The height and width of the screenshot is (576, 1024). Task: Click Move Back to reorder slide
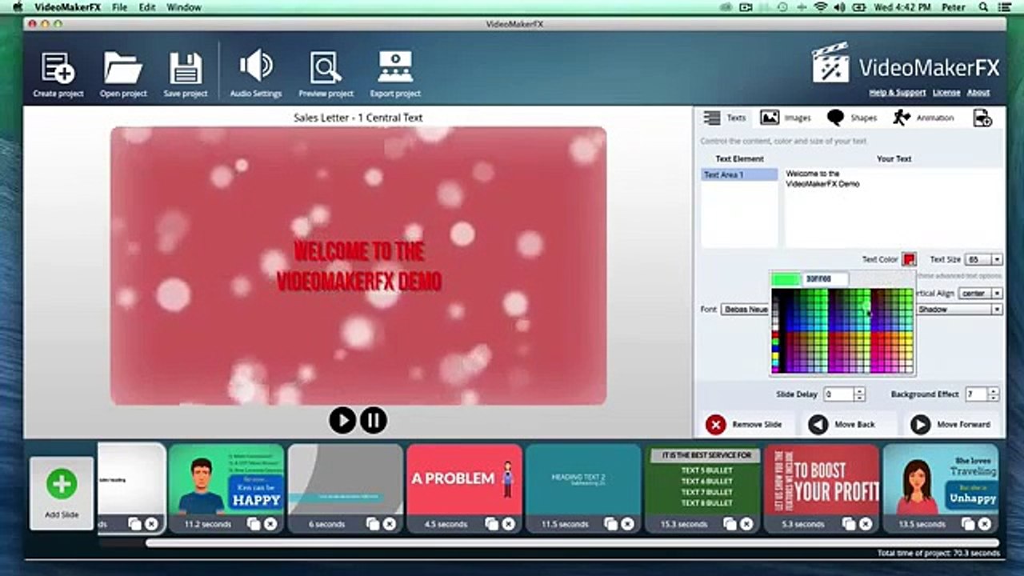click(842, 425)
